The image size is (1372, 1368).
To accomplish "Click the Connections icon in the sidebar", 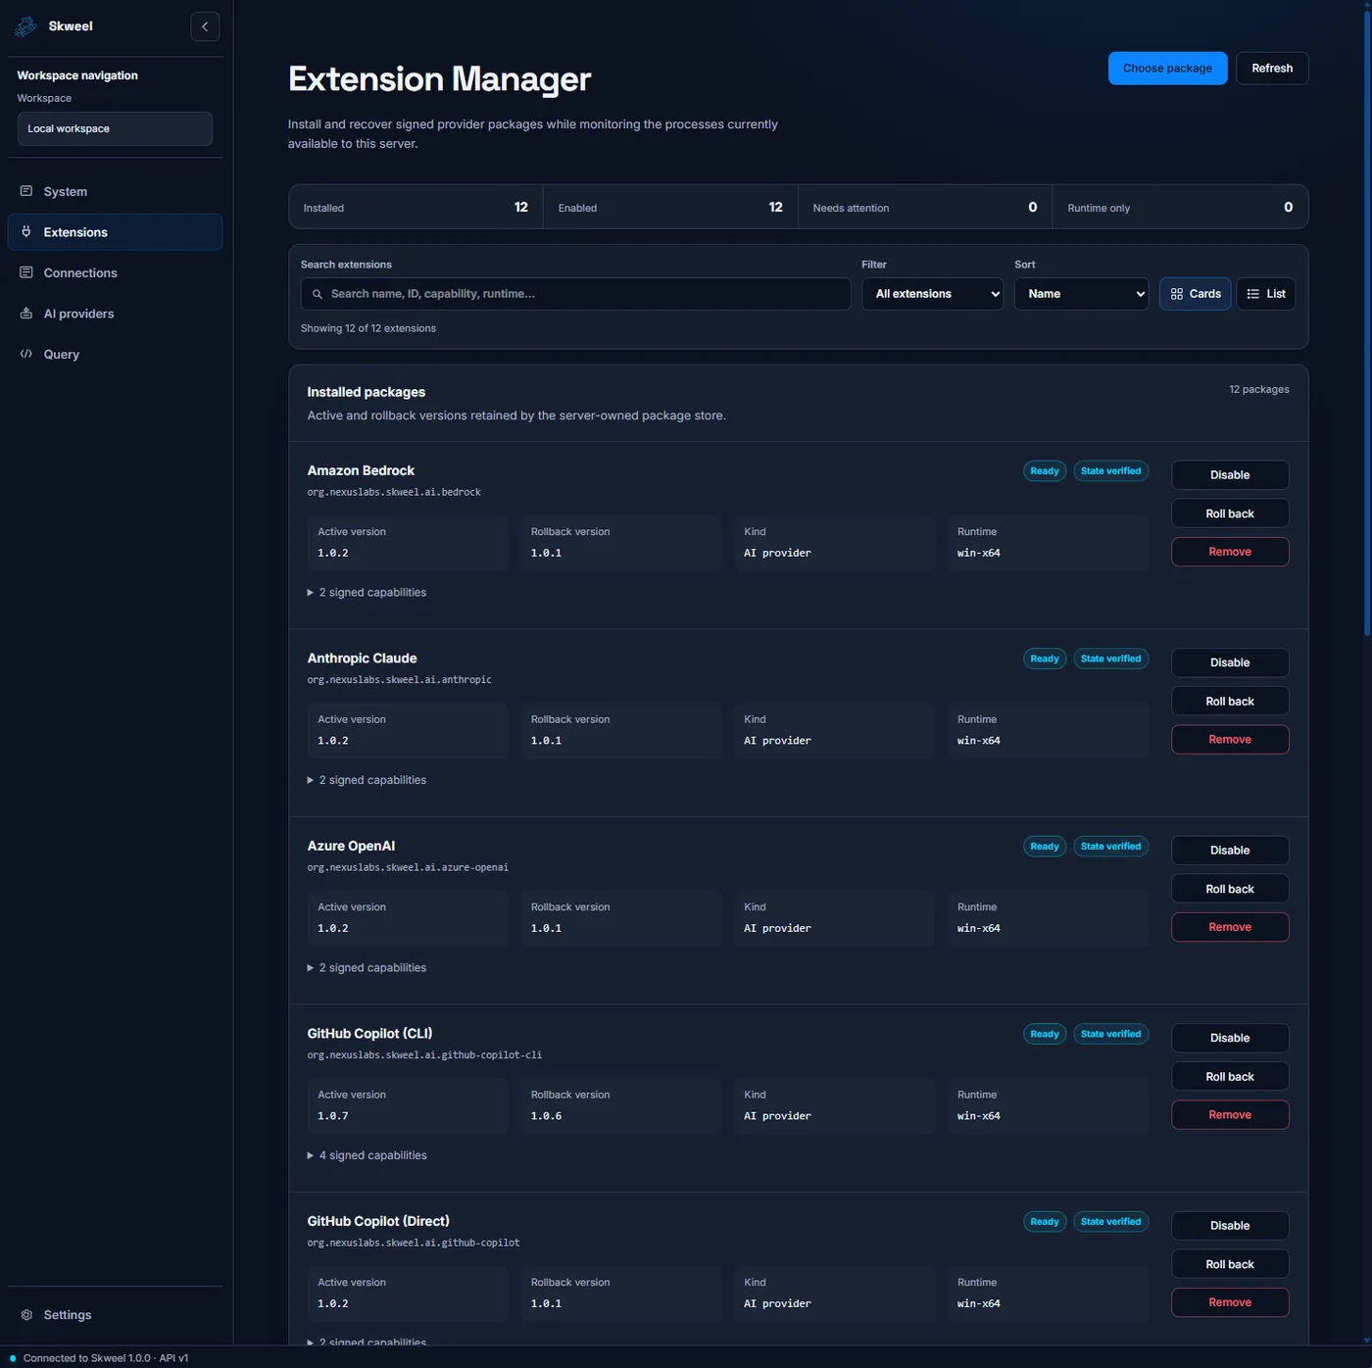I will tap(26, 272).
